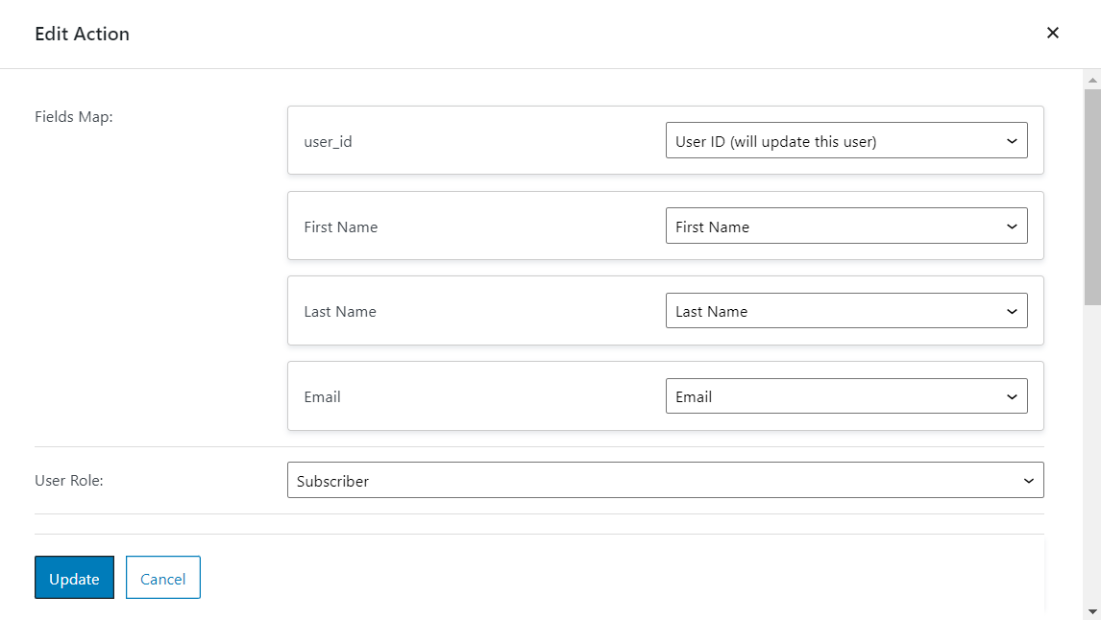
Task: Click the Update button
Action: tap(74, 577)
